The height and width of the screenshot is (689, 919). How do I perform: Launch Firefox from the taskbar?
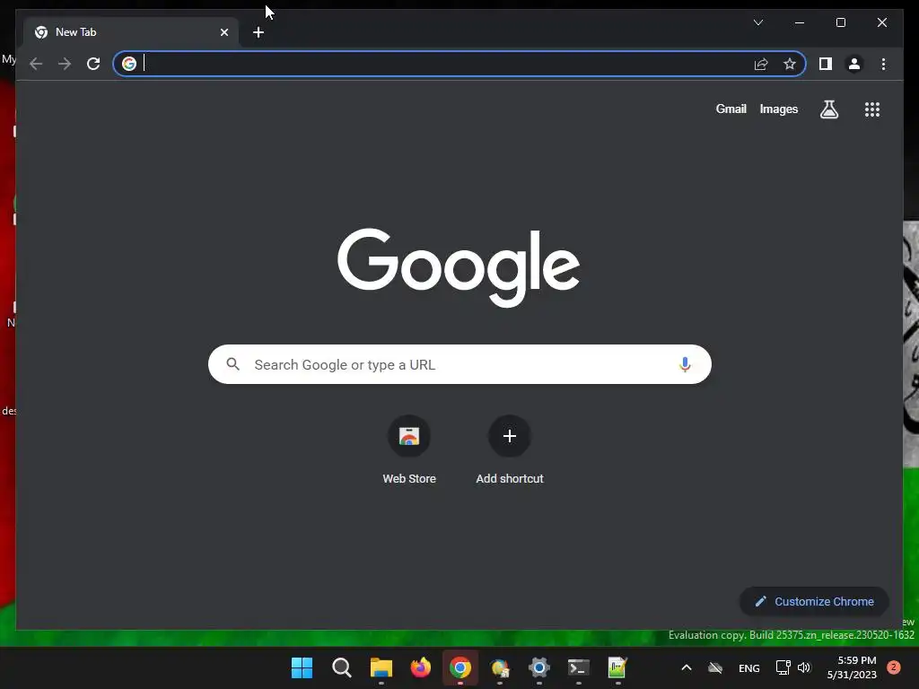click(x=420, y=667)
